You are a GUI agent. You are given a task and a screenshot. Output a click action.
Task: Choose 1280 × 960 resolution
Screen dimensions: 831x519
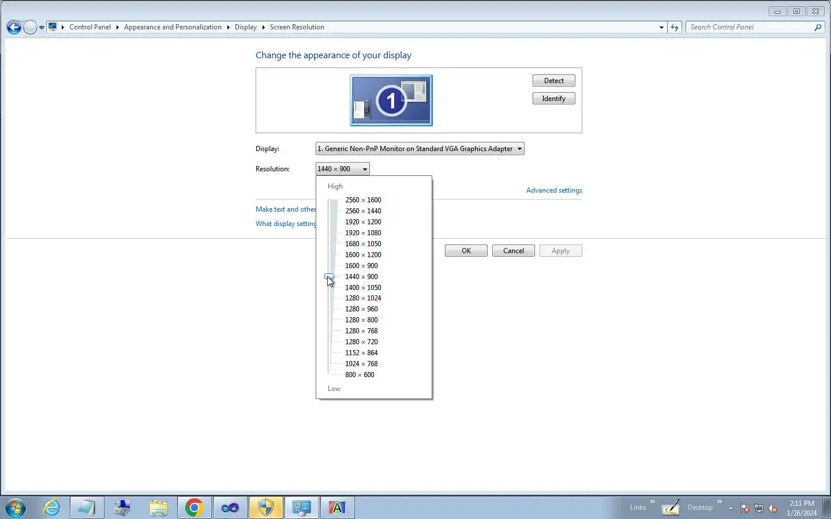(x=361, y=309)
